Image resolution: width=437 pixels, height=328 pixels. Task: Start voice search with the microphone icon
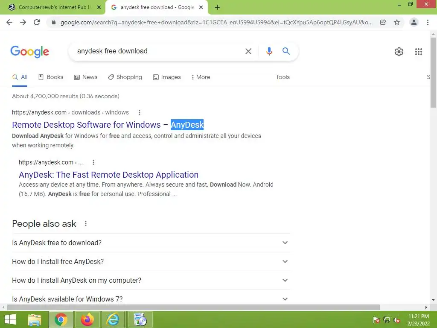[269, 51]
